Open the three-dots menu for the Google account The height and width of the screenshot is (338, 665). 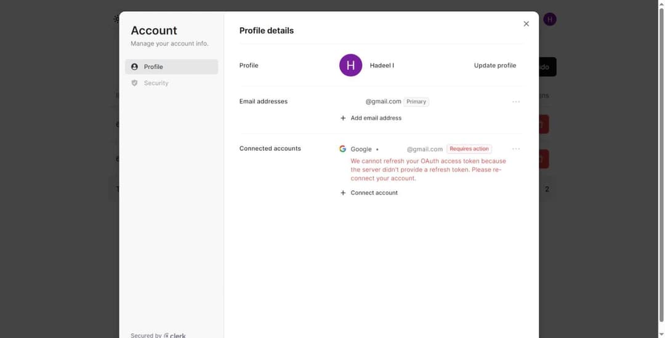click(x=516, y=149)
